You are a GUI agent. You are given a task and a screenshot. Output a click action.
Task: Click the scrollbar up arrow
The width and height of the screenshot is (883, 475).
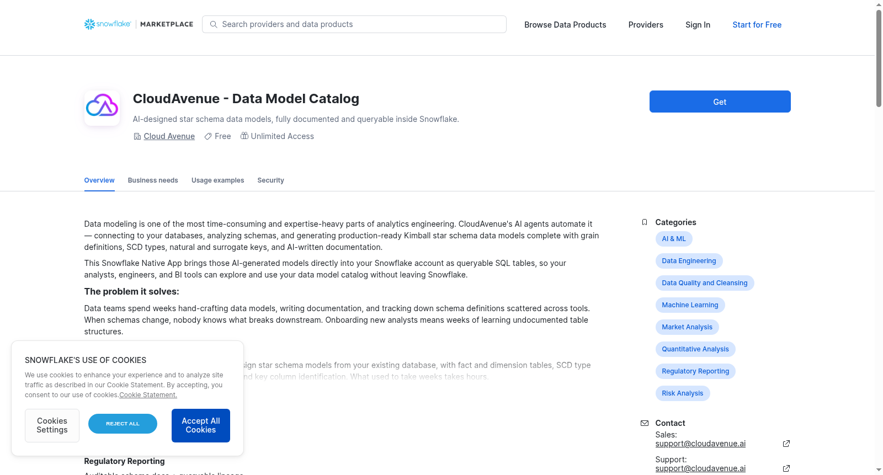[x=879, y=4]
